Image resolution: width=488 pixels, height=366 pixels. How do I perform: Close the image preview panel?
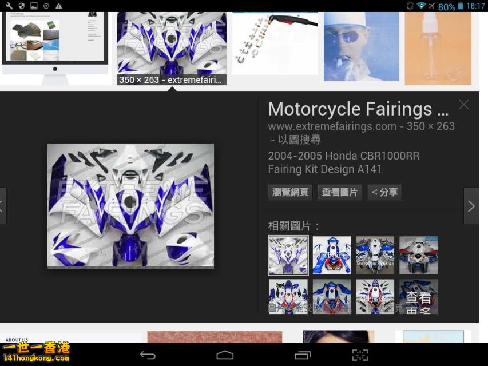point(464,105)
